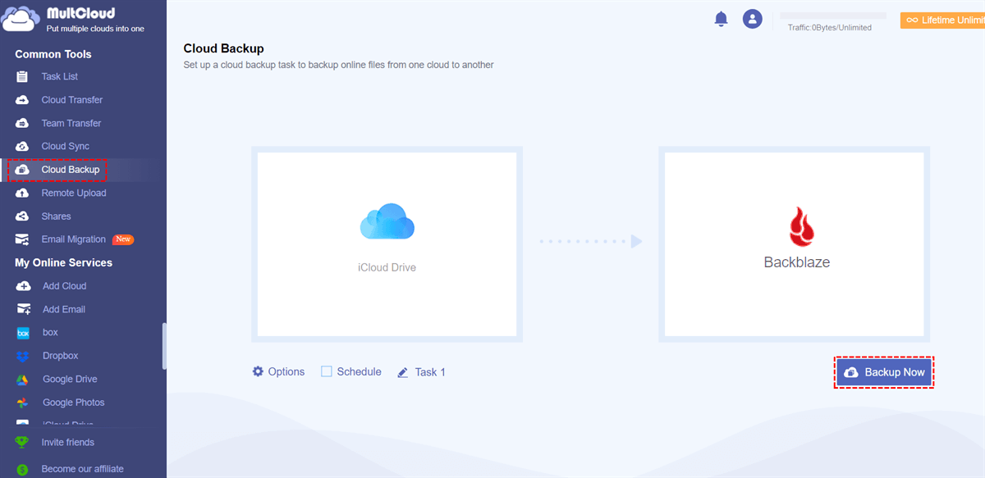The height and width of the screenshot is (478, 985).
Task: Click the Google Photos pinwheel icon
Action: [24, 403]
